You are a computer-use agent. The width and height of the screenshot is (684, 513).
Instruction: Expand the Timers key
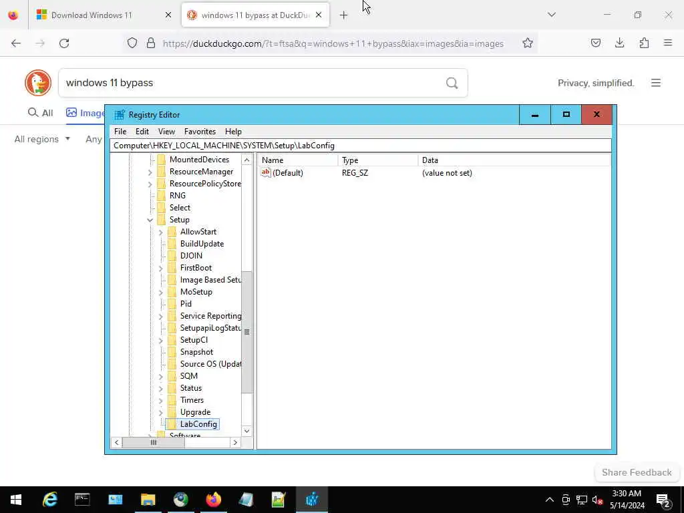160,401
